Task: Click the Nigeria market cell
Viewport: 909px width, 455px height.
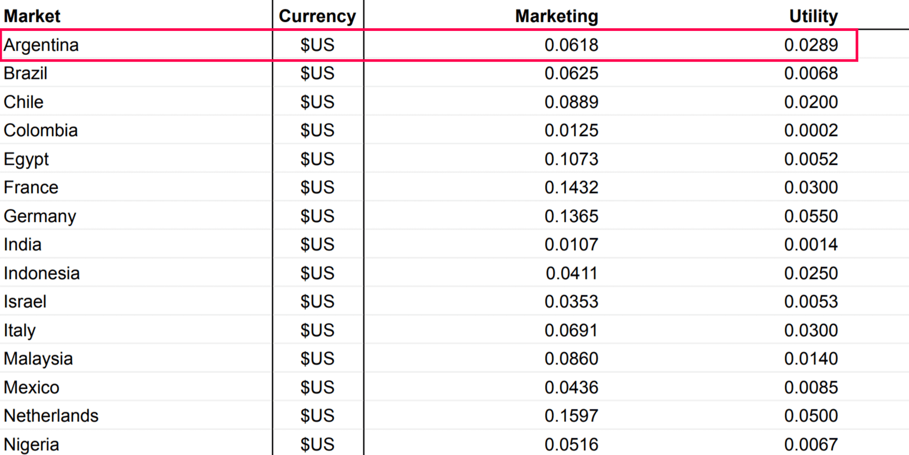Action: coord(32,445)
